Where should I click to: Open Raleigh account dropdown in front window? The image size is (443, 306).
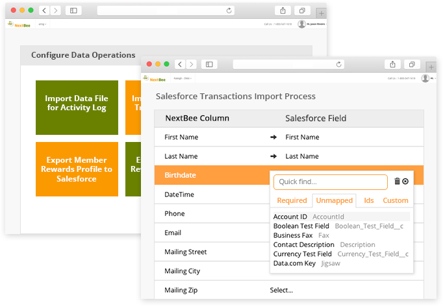point(183,78)
